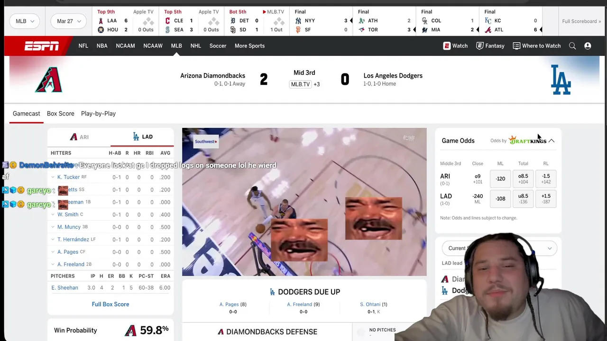
Task: Click the Diamondbacks Defense header icon
Action: coord(221,332)
